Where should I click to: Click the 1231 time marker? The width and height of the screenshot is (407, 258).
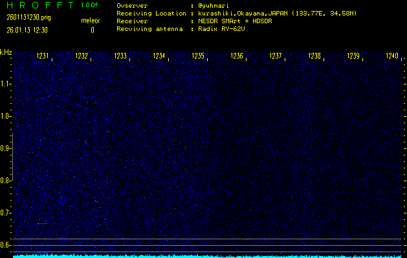coord(43,56)
